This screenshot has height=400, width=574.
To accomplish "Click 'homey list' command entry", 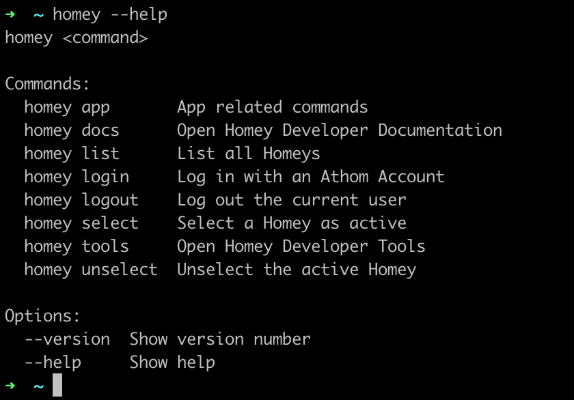I will [x=72, y=154].
